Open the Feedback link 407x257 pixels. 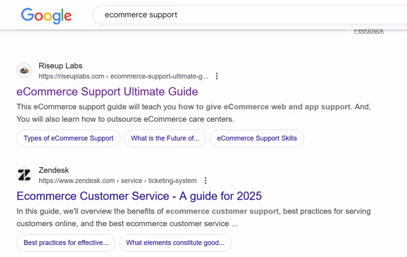coord(368,31)
